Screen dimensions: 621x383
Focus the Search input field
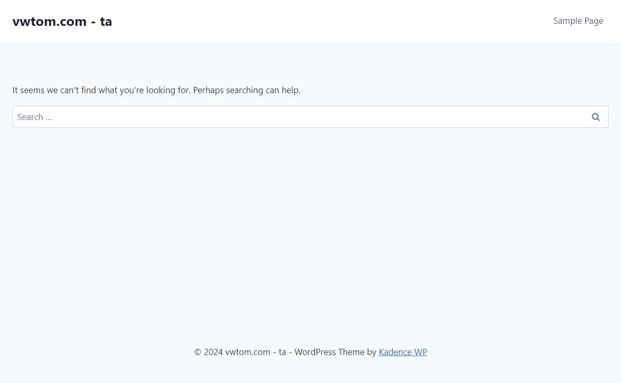[x=310, y=117]
